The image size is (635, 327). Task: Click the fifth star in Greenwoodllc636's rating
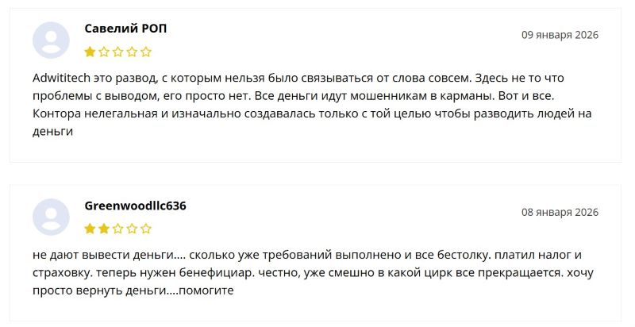pyautogui.click(x=146, y=229)
